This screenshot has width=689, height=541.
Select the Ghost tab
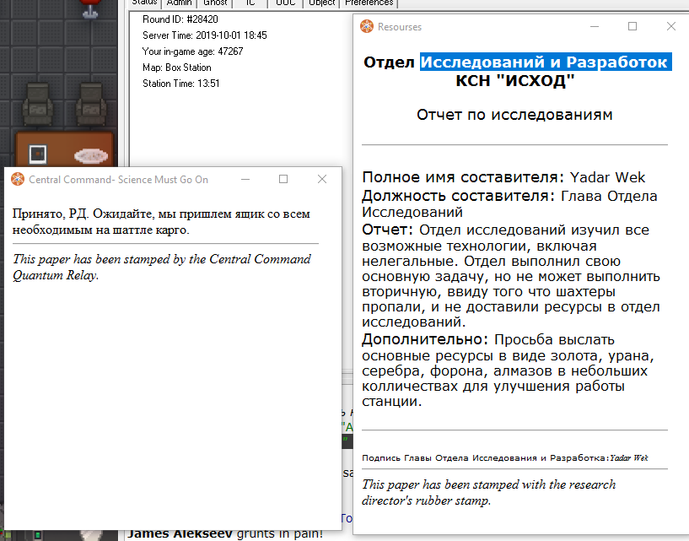click(x=214, y=3)
